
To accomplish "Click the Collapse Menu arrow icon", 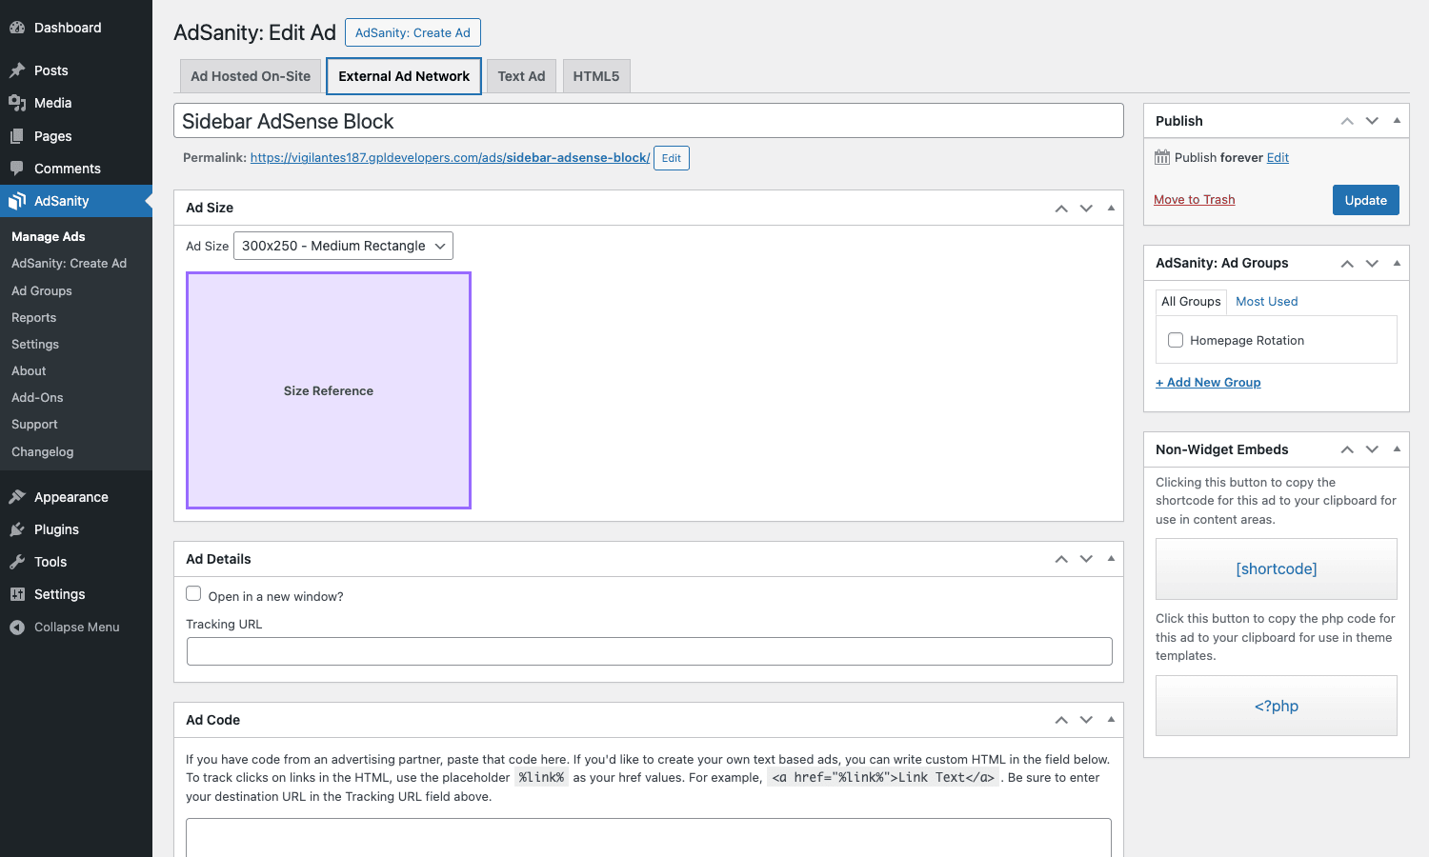I will pos(17,628).
